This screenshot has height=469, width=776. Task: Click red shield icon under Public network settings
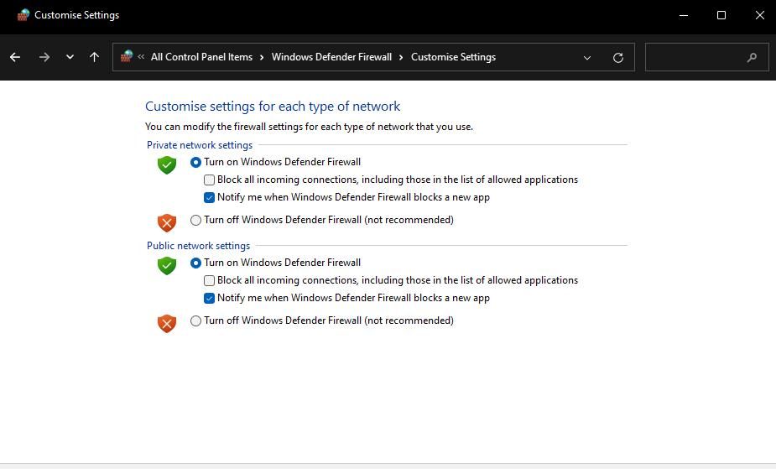167,323
